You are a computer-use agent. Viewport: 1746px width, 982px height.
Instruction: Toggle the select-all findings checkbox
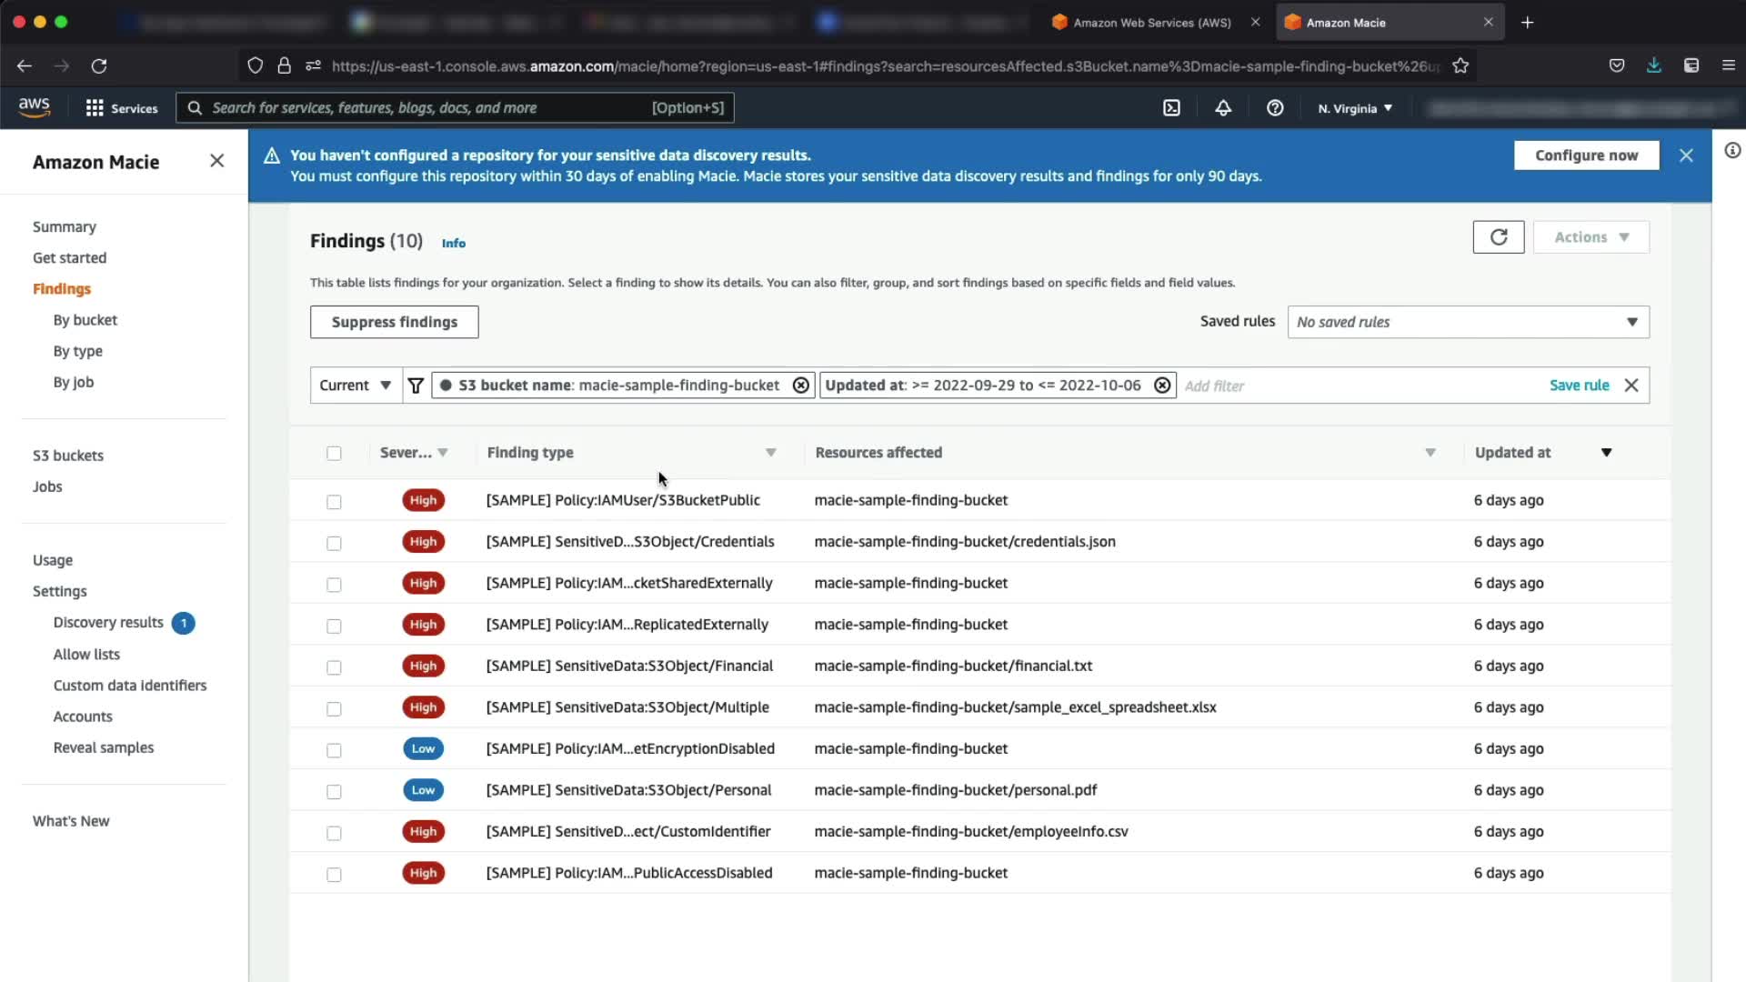(334, 453)
